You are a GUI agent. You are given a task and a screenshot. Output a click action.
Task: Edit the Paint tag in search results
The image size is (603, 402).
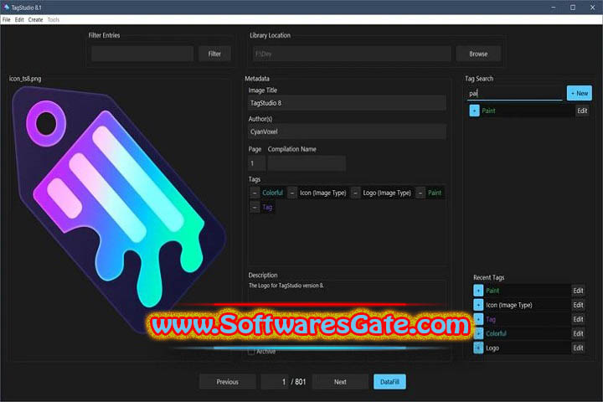(582, 111)
